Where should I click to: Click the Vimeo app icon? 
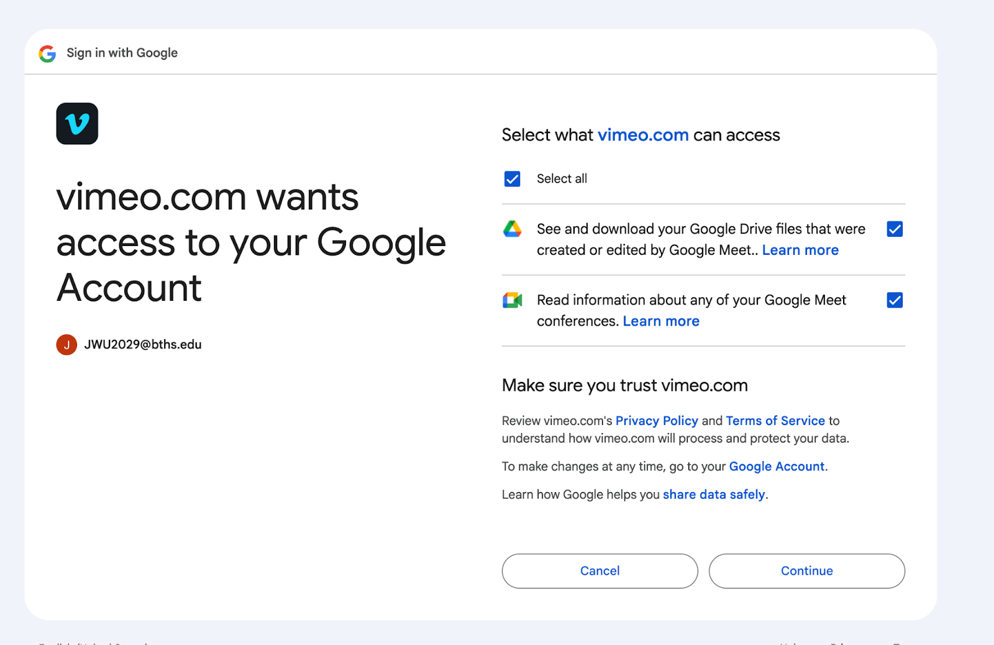pos(77,124)
